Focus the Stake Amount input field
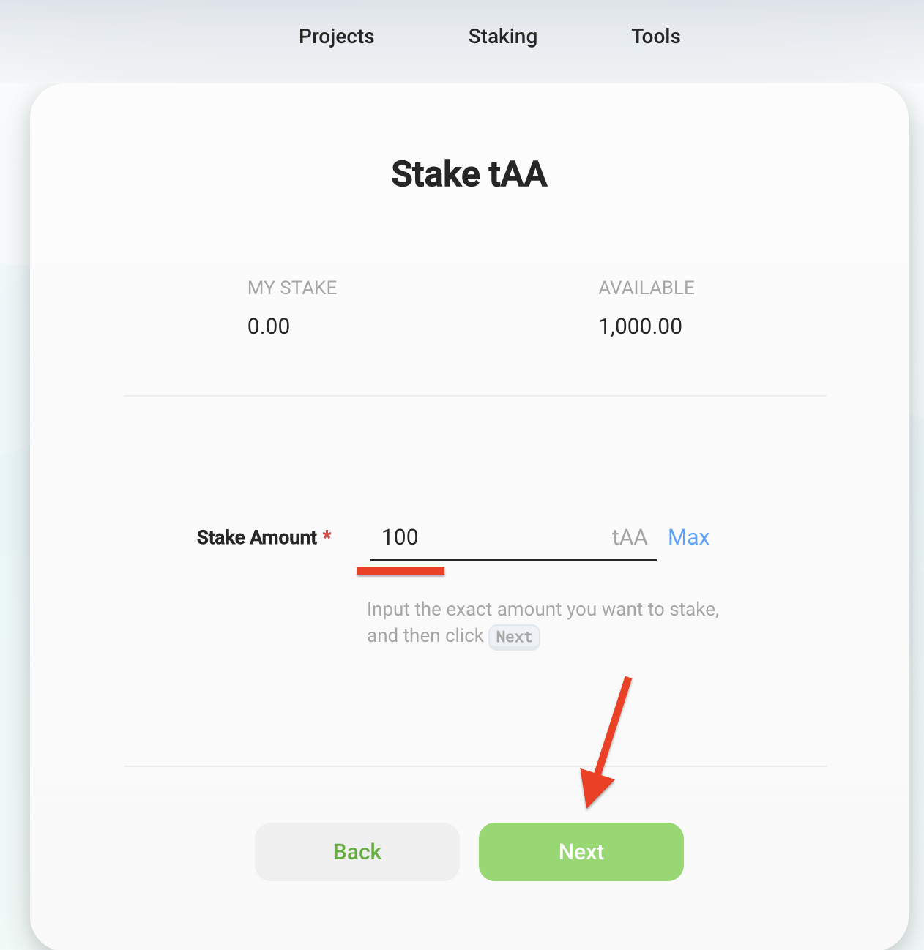 (x=491, y=537)
